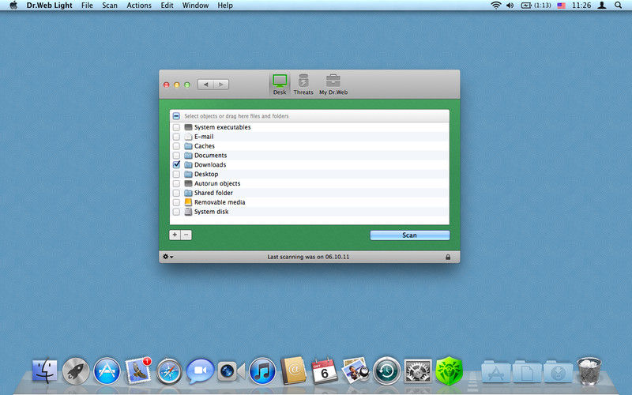Open My Dr.Web briefcase icon

(x=333, y=82)
